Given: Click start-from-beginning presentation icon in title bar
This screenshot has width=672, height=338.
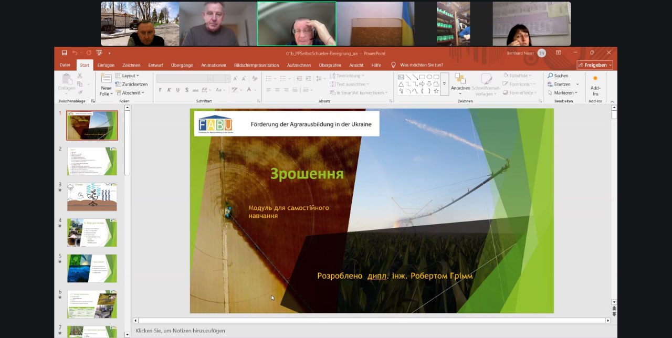Looking at the screenshot, I should [99, 53].
